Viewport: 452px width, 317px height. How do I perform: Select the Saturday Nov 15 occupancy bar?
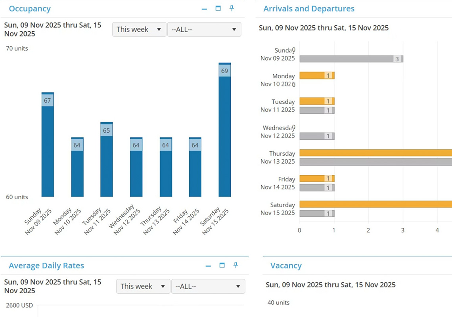(x=225, y=131)
